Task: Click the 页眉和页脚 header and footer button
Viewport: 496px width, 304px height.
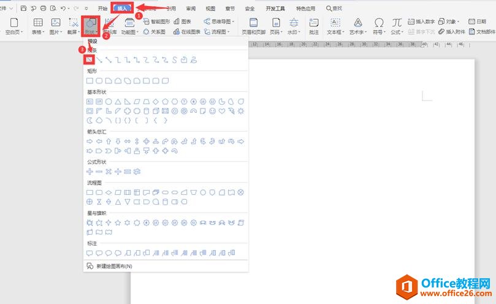Action: pyautogui.click(x=254, y=26)
